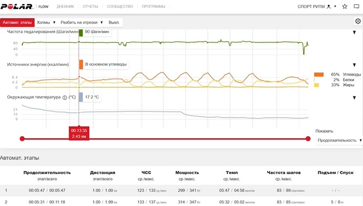Click the 17.2 °C tooltip value

coord(92,97)
